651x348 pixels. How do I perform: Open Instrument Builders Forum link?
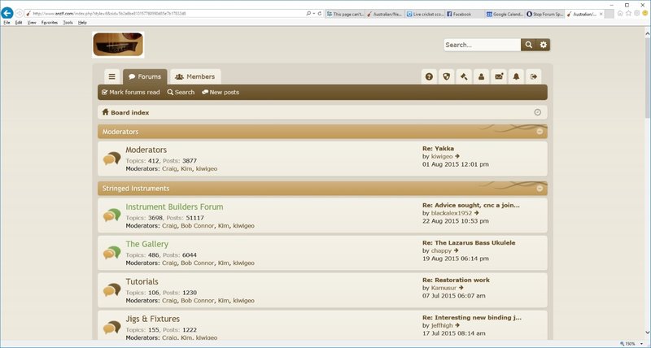point(174,207)
